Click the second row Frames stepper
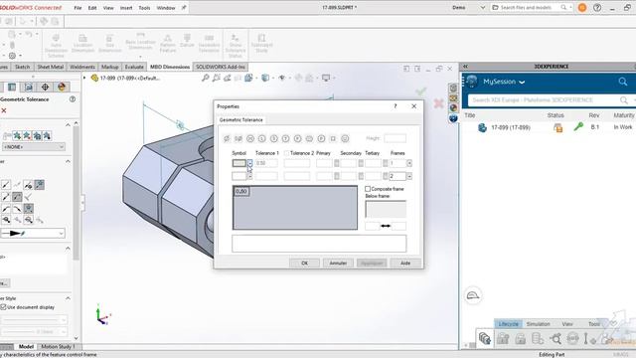636x358 pixels. [409, 176]
